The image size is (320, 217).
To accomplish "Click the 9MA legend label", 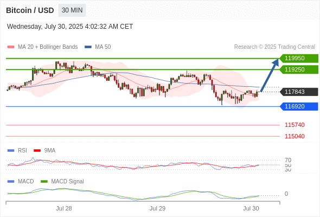I will pyautogui.click(x=50, y=151).
